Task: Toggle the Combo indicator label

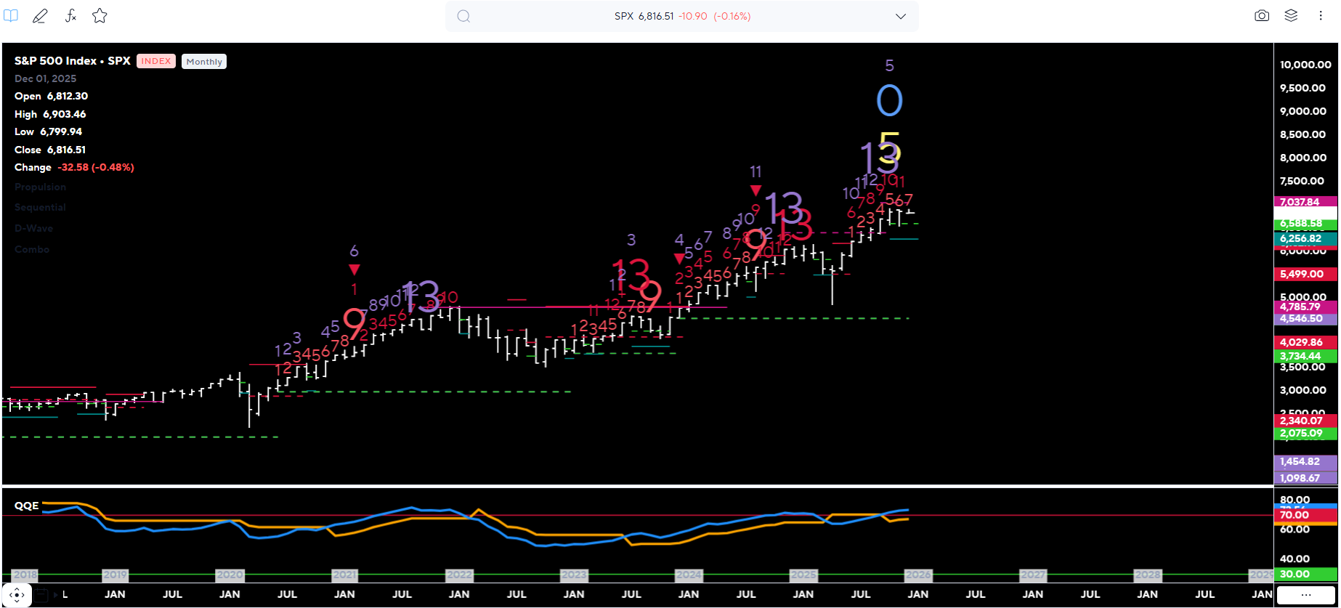Action: point(32,250)
